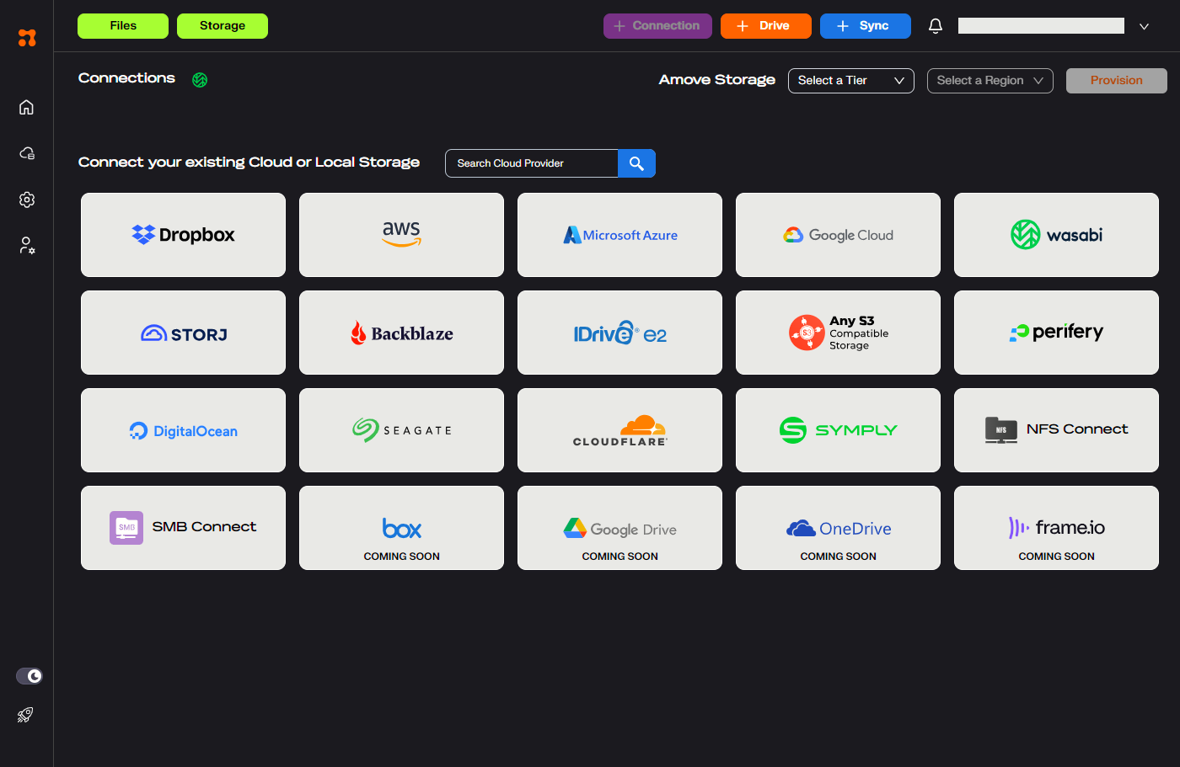
Task: Select the Dropbox provider card
Action: click(183, 235)
